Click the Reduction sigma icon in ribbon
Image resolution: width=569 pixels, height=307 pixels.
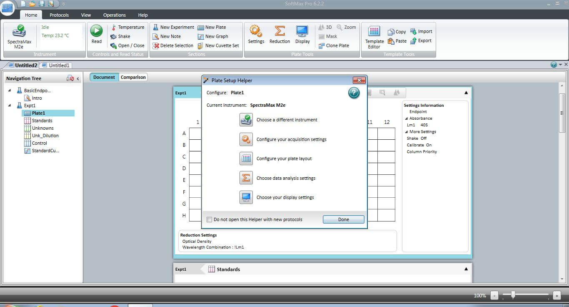[280, 32]
